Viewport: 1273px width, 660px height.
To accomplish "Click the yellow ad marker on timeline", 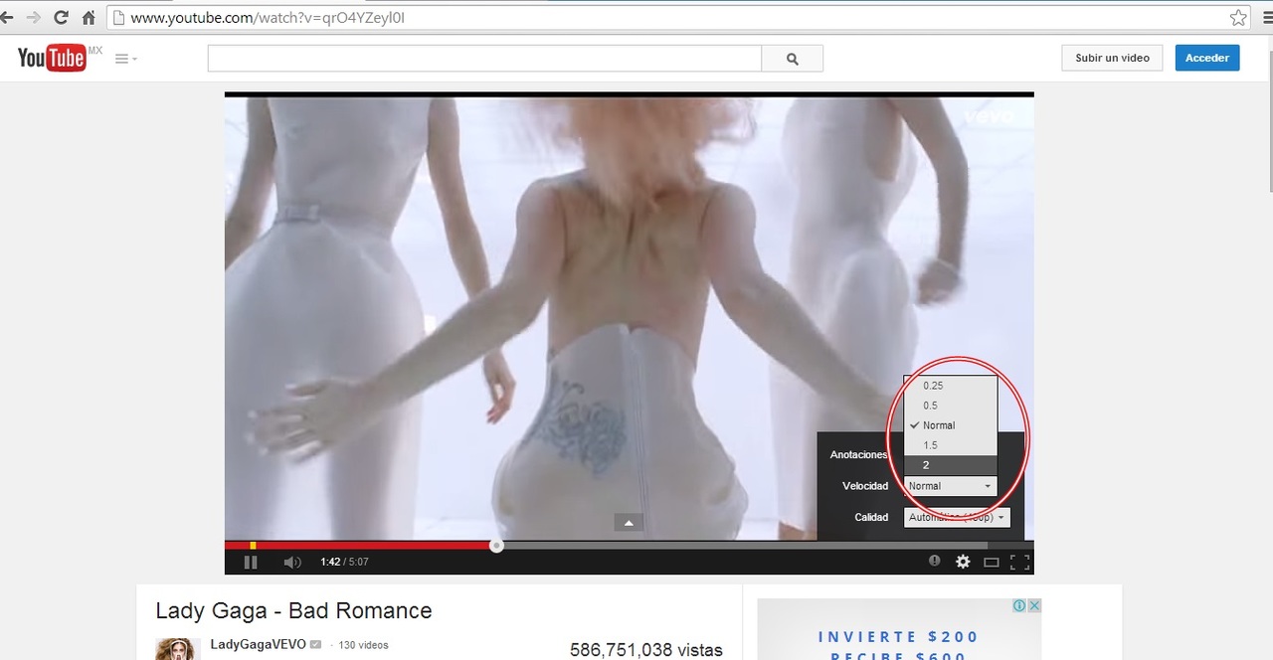I will click(253, 546).
